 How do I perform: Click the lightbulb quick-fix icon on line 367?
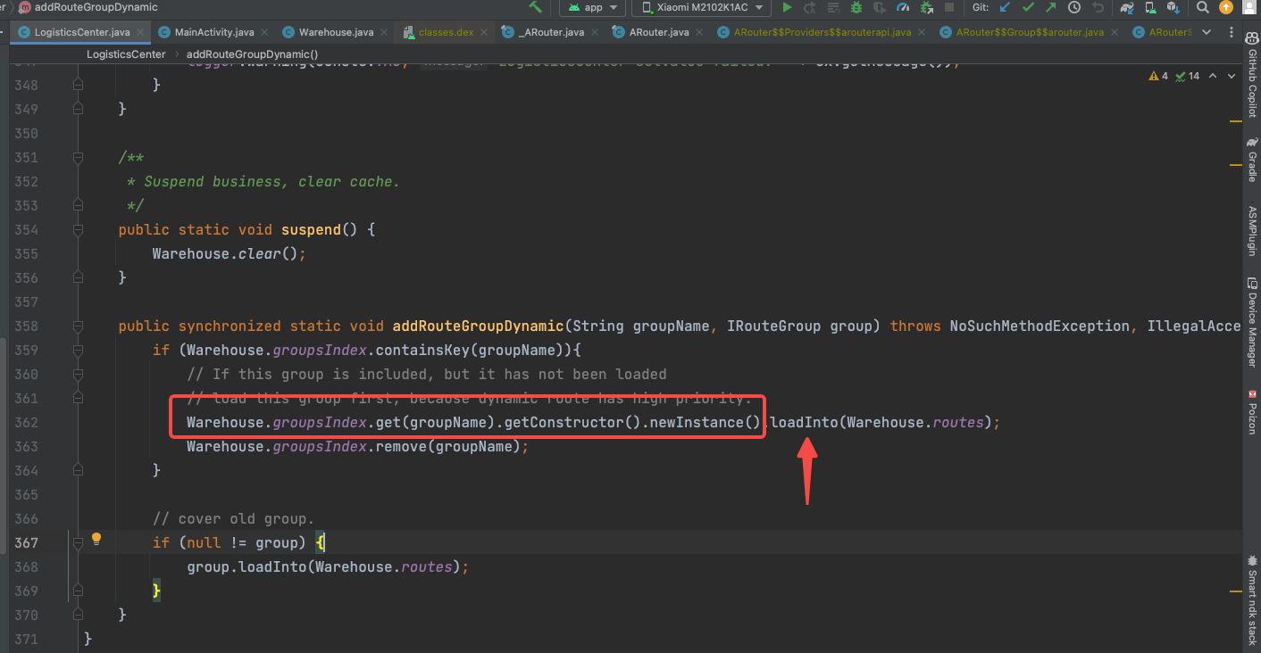pyautogui.click(x=96, y=539)
